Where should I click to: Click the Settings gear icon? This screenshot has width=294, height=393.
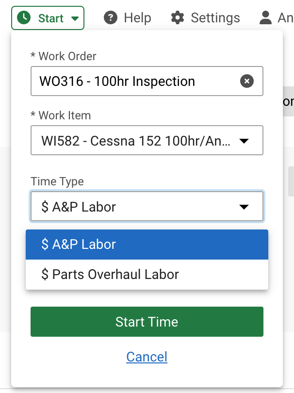178,18
